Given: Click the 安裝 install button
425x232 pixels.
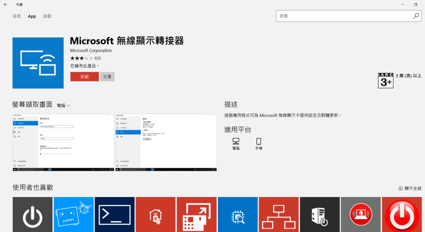Looking at the screenshot, I should 84,76.
